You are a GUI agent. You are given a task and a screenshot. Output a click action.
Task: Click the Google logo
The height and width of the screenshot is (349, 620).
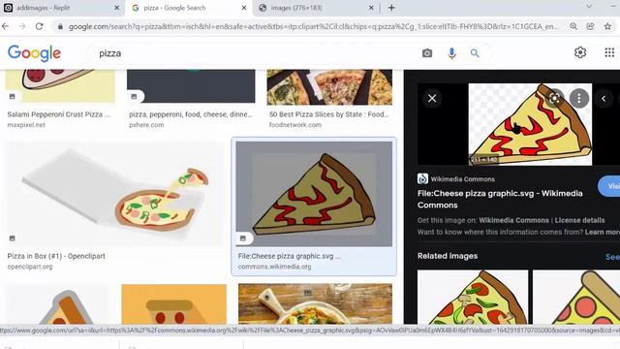35,53
